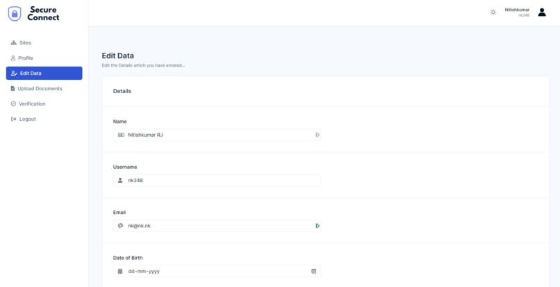Image resolution: width=560 pixels, height=287 pixels.
Task: Click autofill icon at right of Email field
Action: click(x=318, y=226)
